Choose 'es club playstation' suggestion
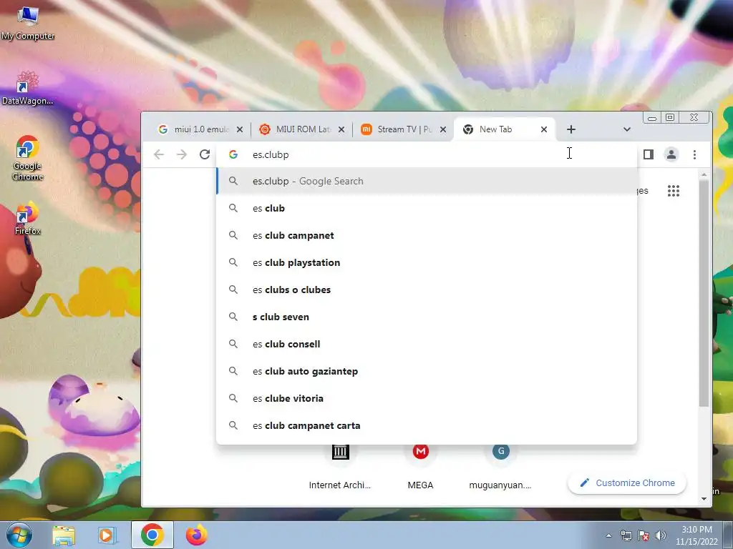 tap(427, 262)
